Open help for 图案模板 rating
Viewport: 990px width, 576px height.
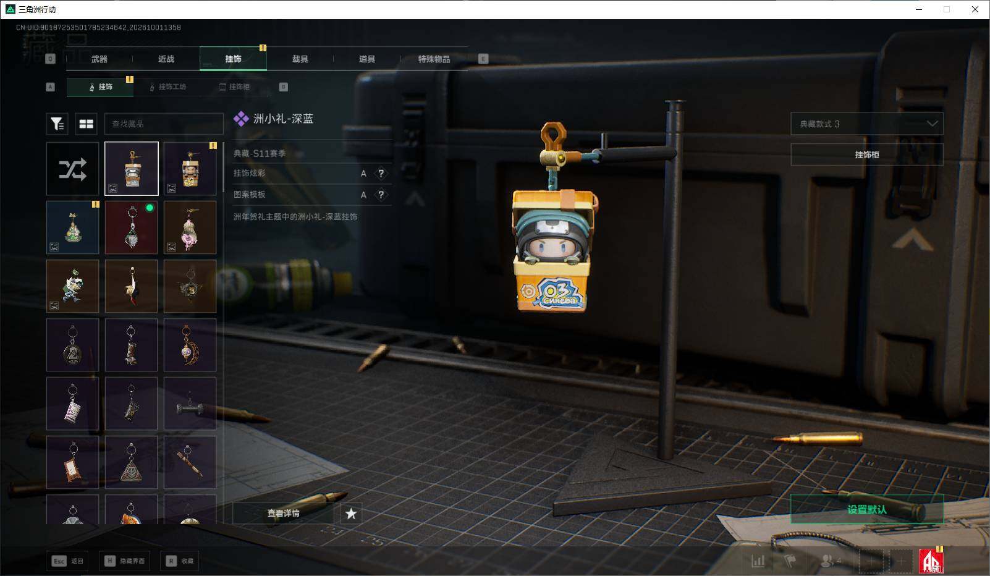[381, 195]
